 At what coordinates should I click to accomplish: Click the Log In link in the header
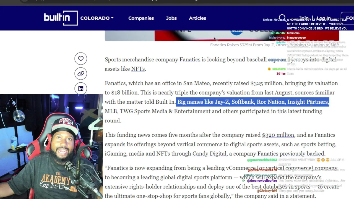[324, 18]
